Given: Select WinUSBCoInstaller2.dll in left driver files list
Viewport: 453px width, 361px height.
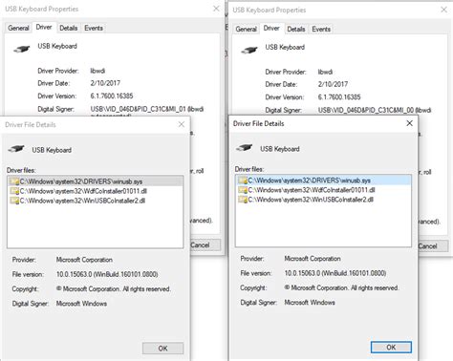Looking at the screenshot, I should [95, 201].
